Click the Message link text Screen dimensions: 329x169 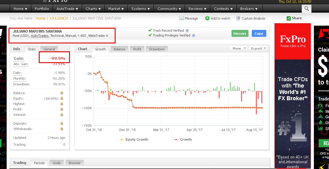pos(191,18)
